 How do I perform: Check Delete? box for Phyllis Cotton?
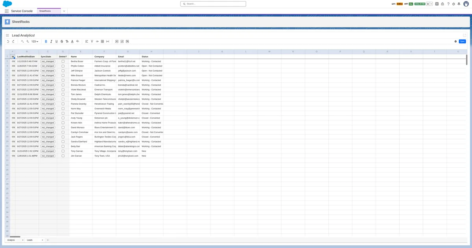coord(63,66)
